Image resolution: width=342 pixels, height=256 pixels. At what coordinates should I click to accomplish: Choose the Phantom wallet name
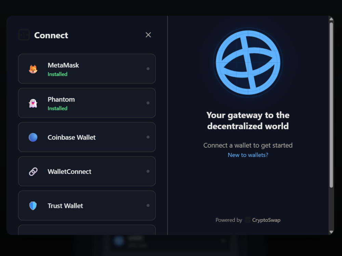coord(61,99)
